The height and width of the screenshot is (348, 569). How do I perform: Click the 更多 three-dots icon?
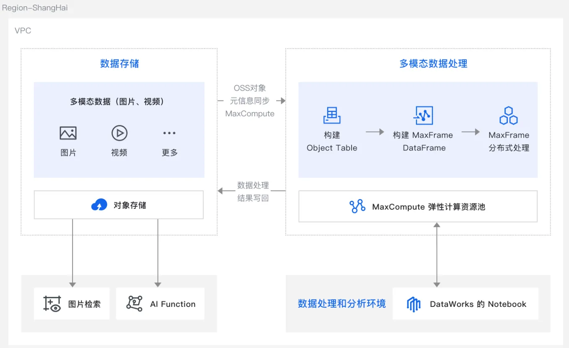point(169,133)
